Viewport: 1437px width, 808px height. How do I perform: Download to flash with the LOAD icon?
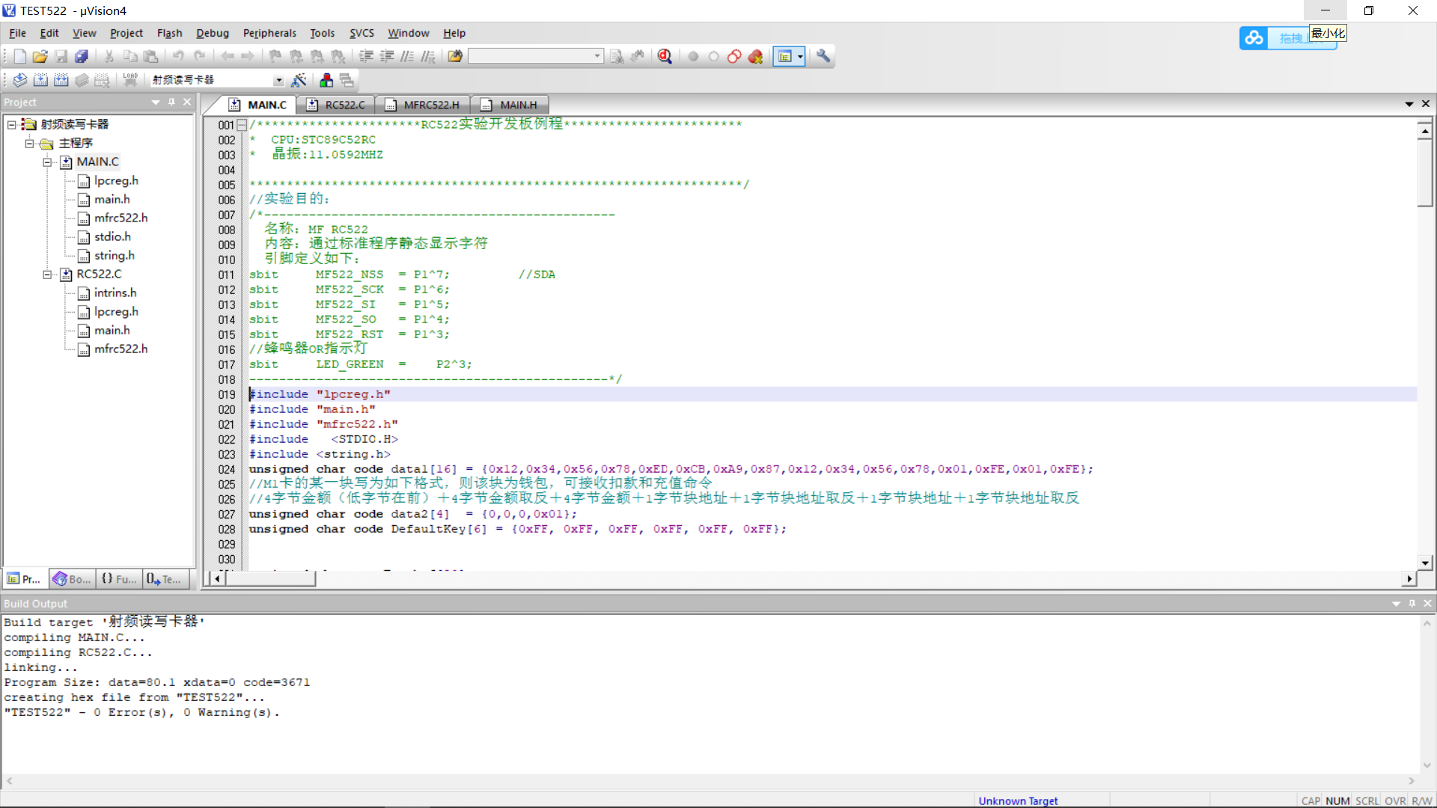pos(130,79)
